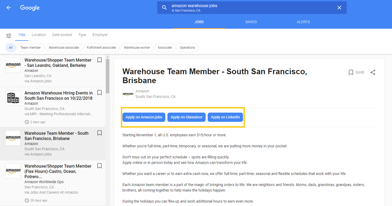Viewport: 392px width, 206px height.
Task: Click building icon of Hiring Events listing
Action: (x=13, y=98)
